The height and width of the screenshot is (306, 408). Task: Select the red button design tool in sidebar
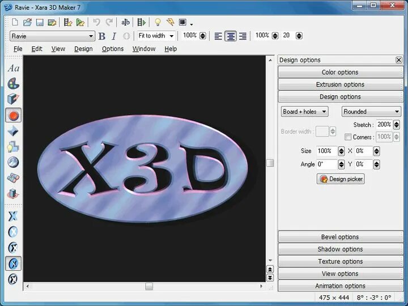(x=13, y=115)
